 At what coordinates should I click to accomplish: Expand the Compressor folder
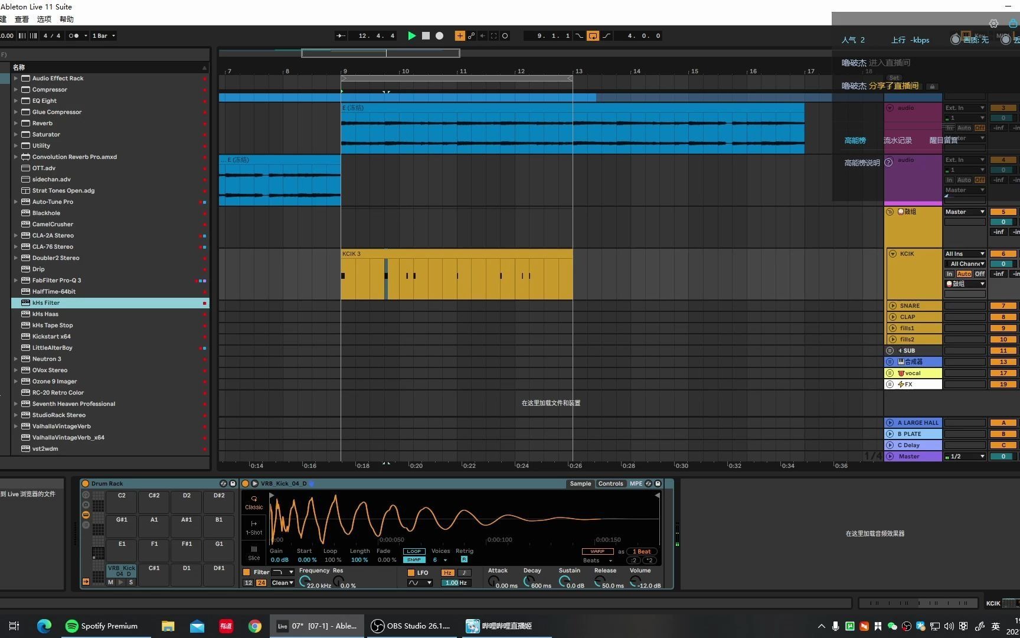16,90
